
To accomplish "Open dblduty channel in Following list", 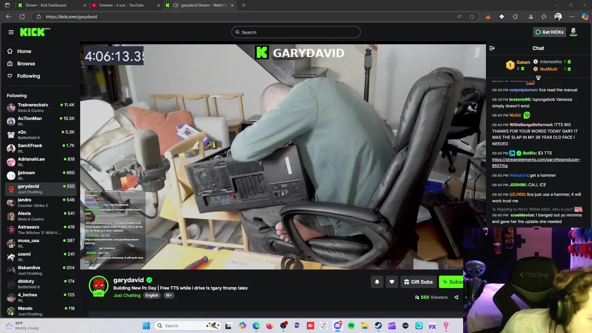I will 41,284.
